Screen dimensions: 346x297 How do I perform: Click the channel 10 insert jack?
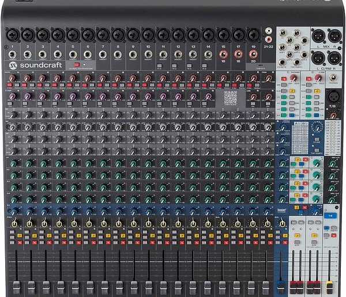coord(148,54)
